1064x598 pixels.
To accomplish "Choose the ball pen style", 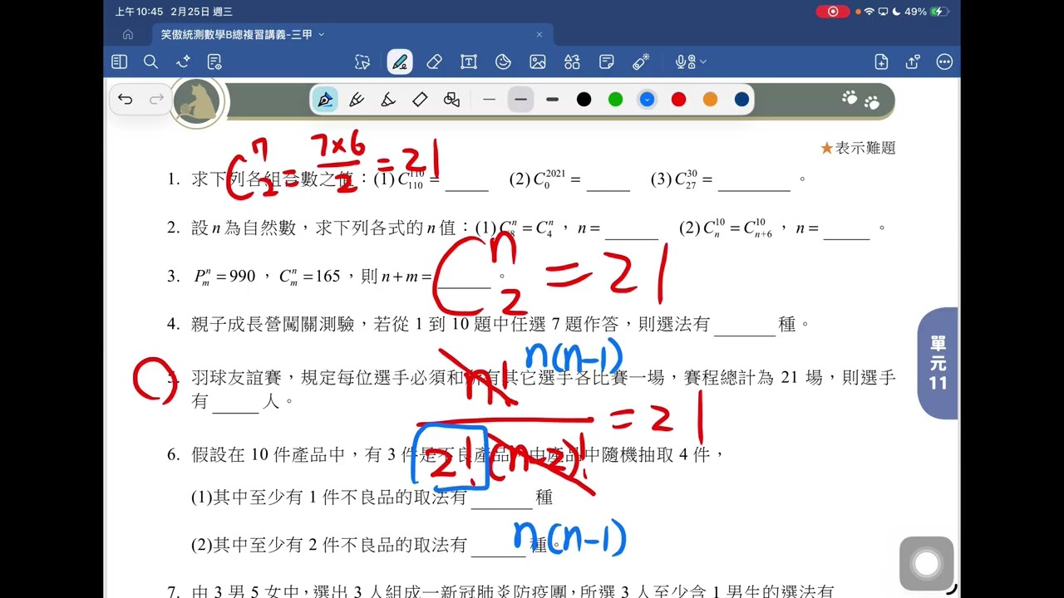I will (357, 100).
